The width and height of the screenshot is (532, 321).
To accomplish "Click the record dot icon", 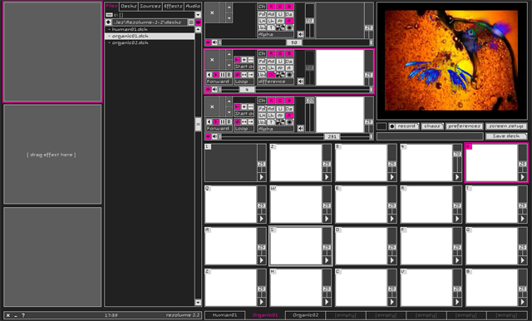I will 392,126.
